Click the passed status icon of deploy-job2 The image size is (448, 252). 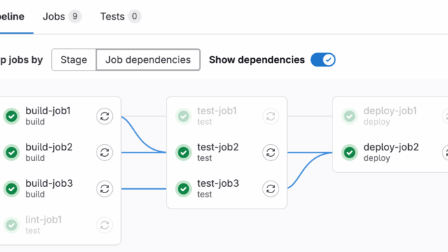pyautogui.click(x=350, y=153)
